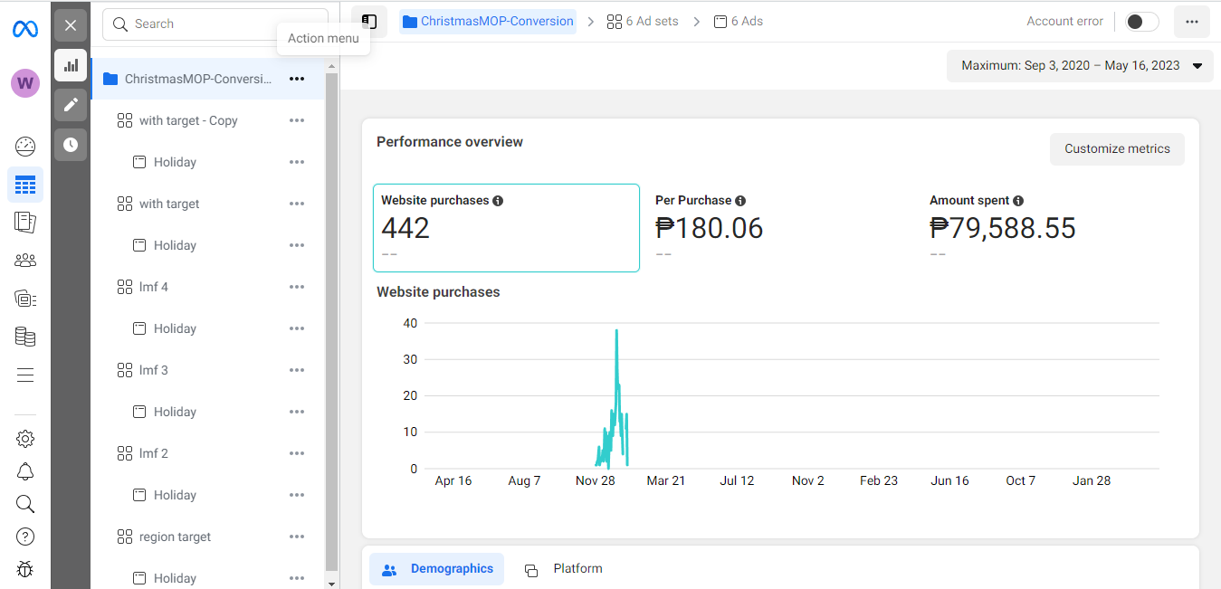
Task: Select the clock history icon
Action: tap(71, 145)
